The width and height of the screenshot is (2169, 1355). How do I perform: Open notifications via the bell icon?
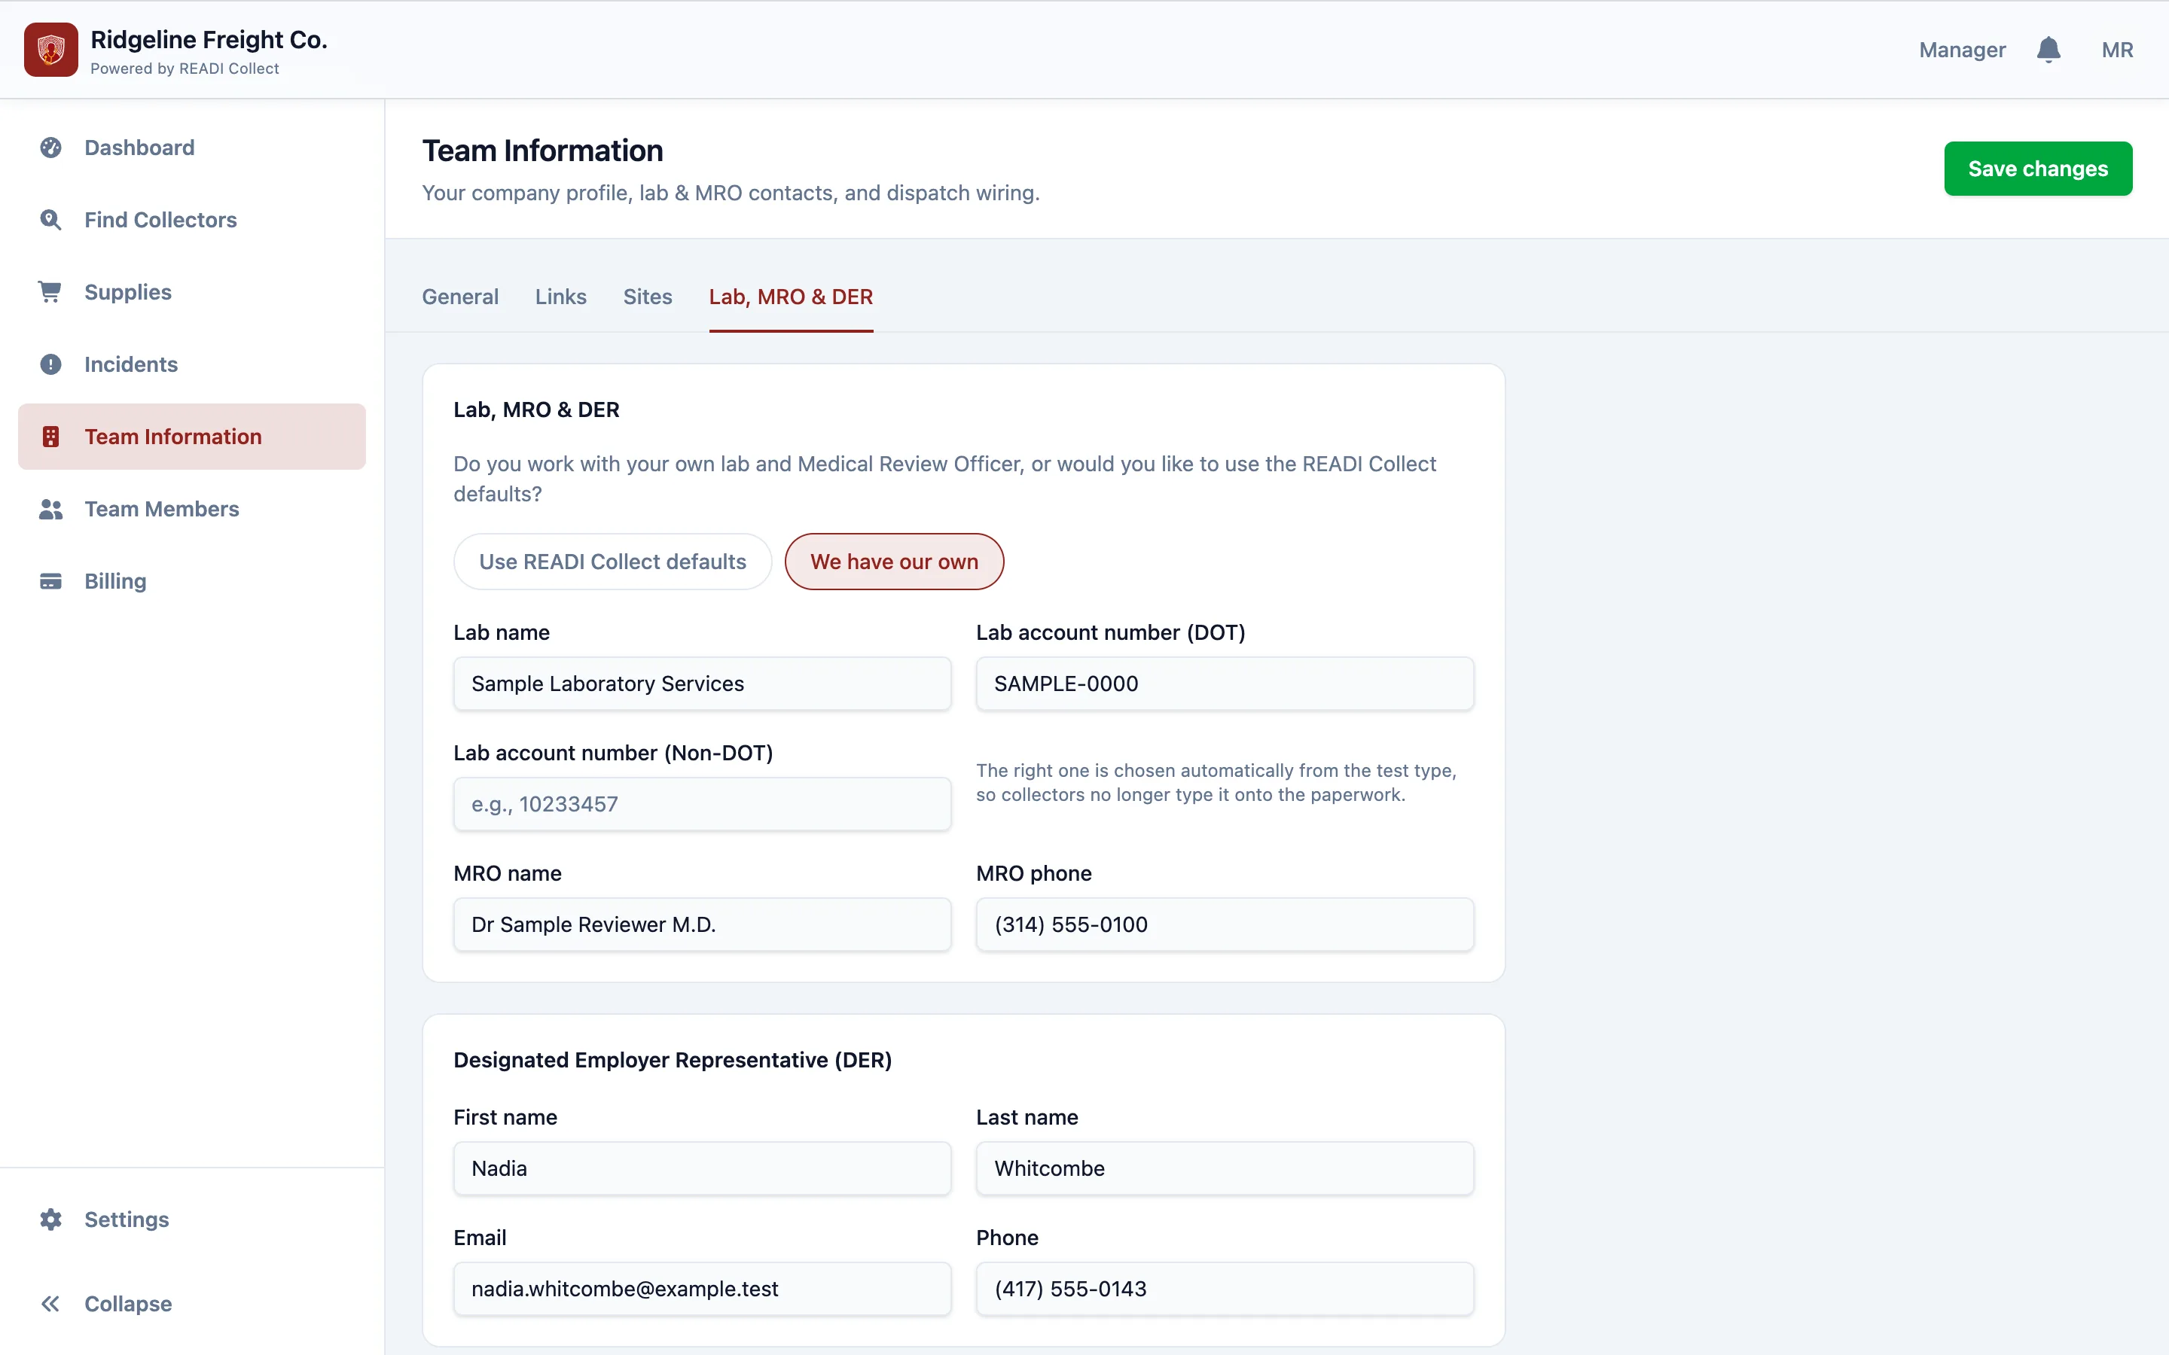2048,49
